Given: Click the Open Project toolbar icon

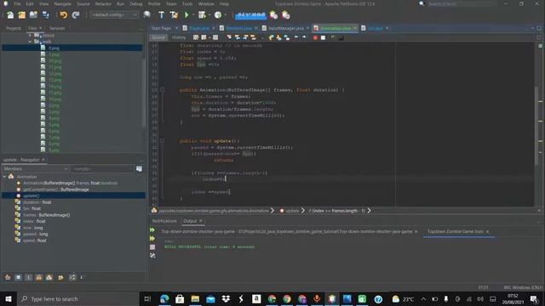Looking at the screenshot, I should click(x=33, y=15).
